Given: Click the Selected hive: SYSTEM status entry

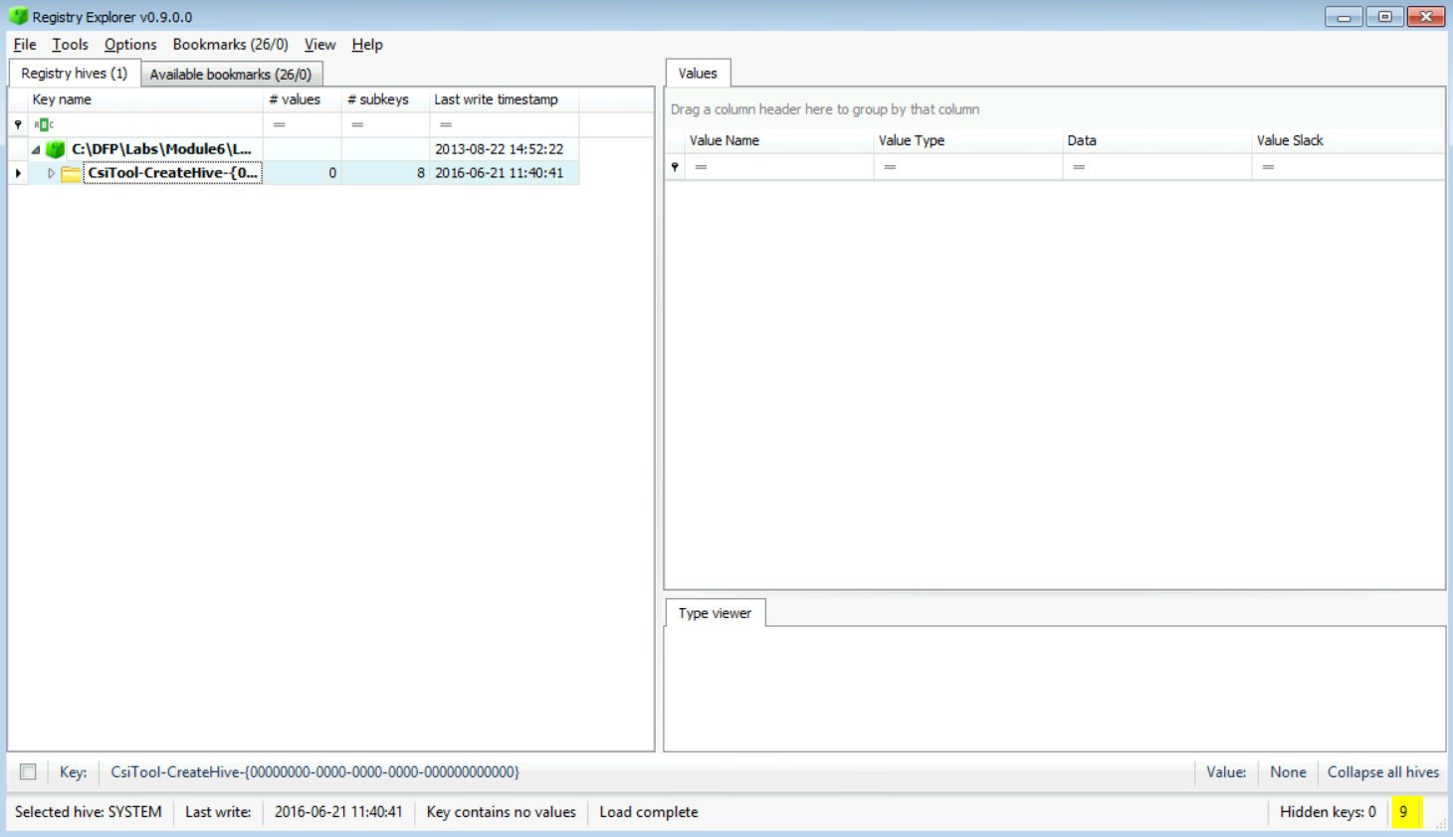Looking at the screenshot, I should (x=88, y=812).
